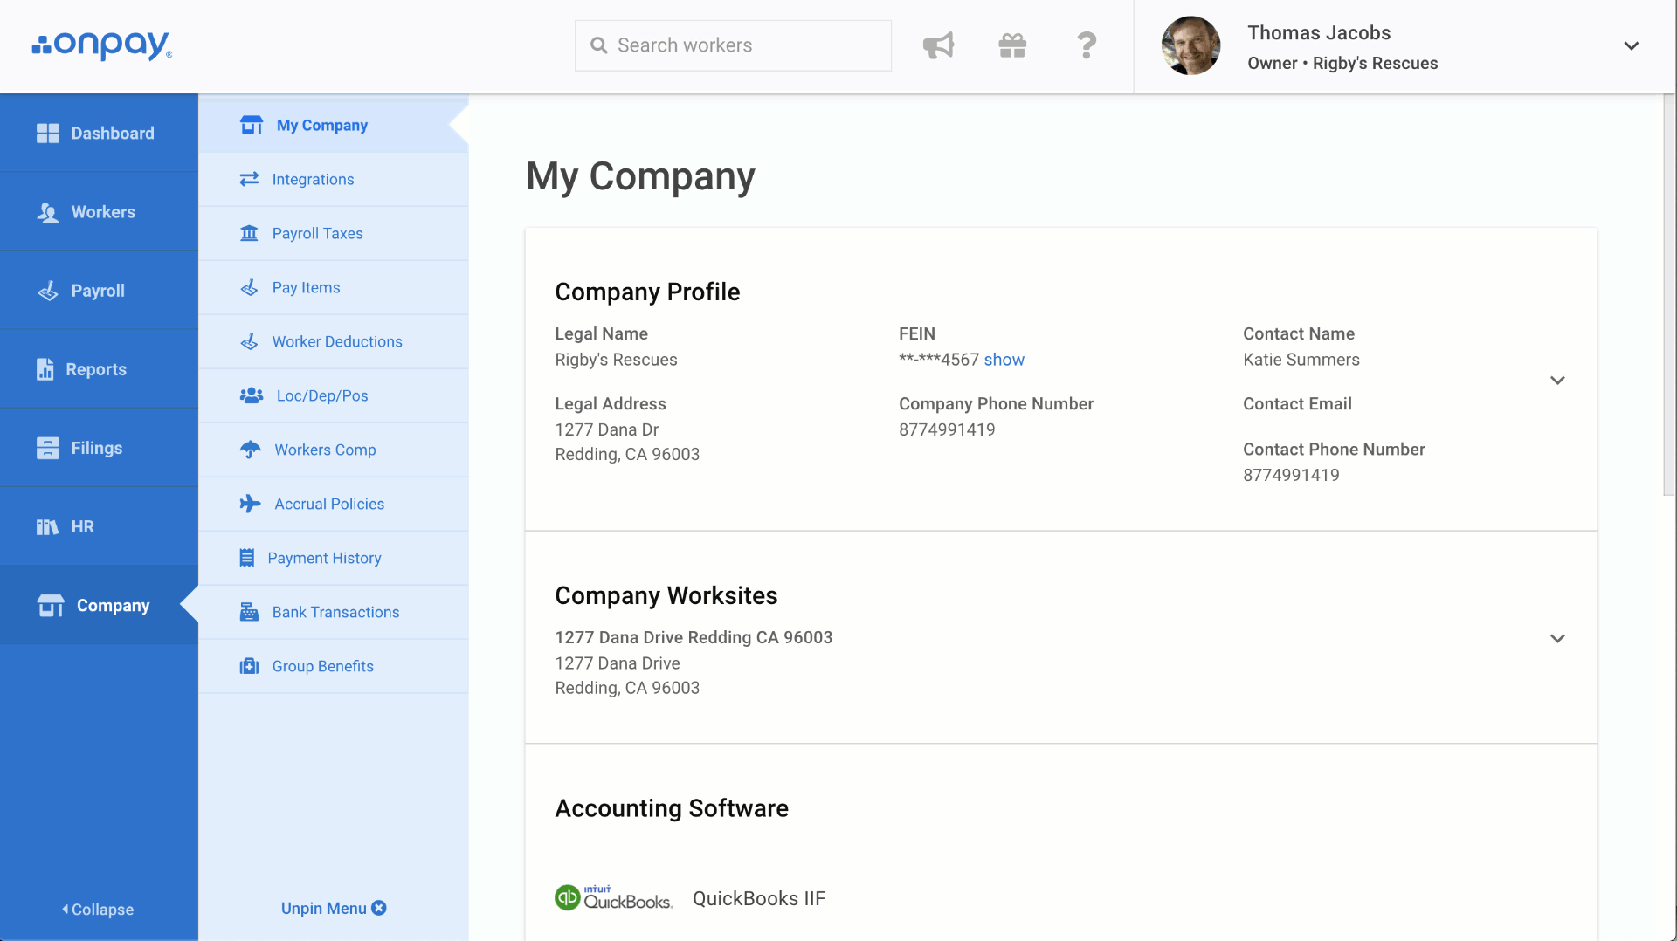Screen dimensions: 1677x941
Task: Open Integrations submenu
Action: 334,179
